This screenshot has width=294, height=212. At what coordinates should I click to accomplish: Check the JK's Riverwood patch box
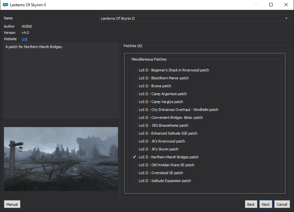[x=134, y=141]
